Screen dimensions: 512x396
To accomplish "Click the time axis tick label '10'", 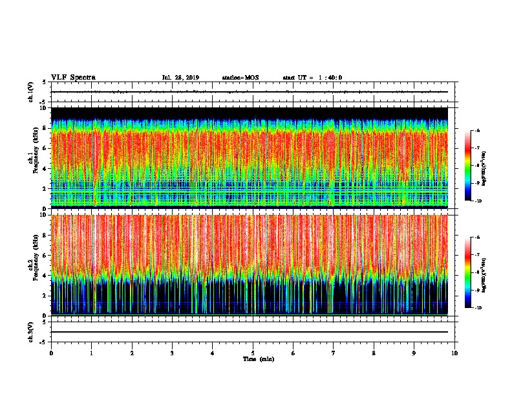I will pyautogui.click(x=454, y=353).
